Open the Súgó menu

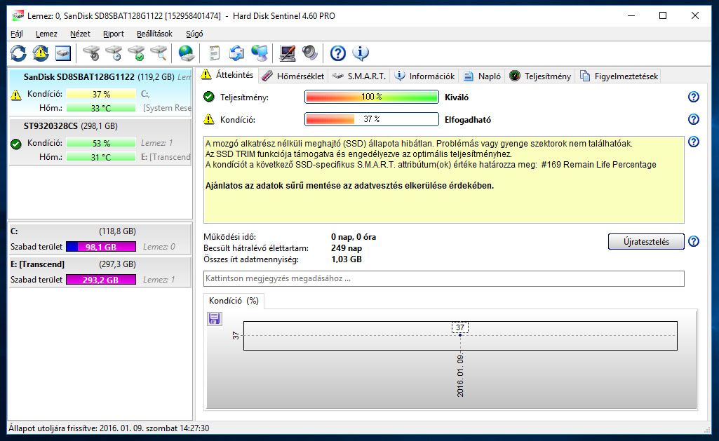[x=194, y=34]
